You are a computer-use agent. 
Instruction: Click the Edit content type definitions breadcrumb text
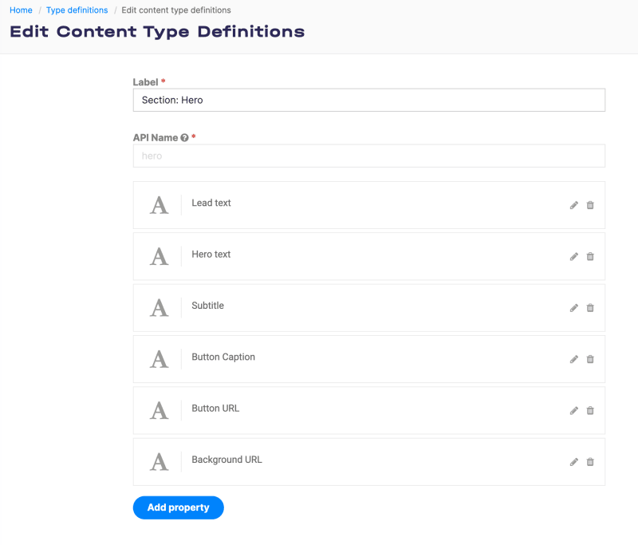[176, 10]
